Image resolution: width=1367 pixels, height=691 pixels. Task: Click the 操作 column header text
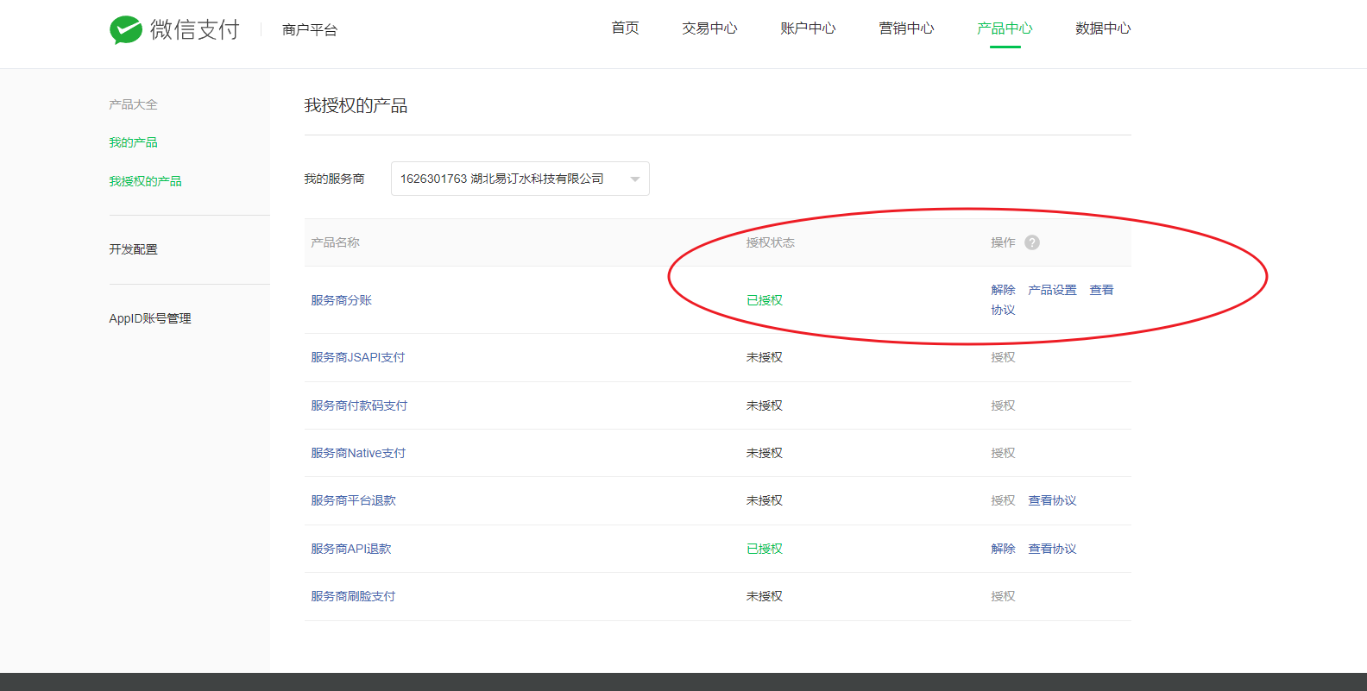click(1003, 242)
